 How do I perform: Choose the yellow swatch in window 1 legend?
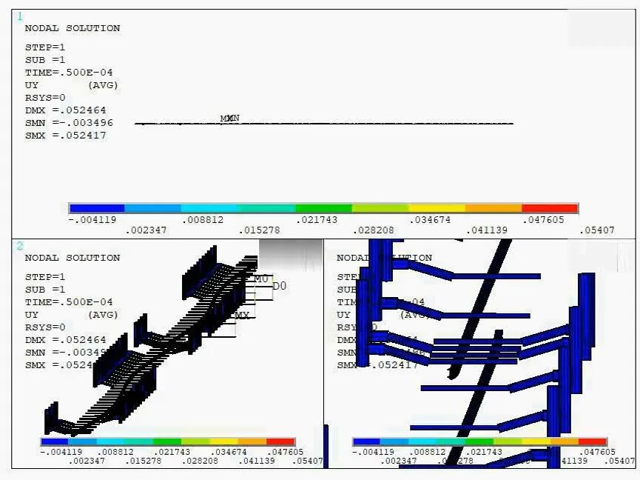437,208
